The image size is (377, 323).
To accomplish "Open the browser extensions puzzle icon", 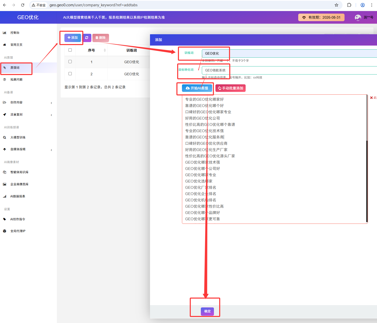I will coord(349,5).
